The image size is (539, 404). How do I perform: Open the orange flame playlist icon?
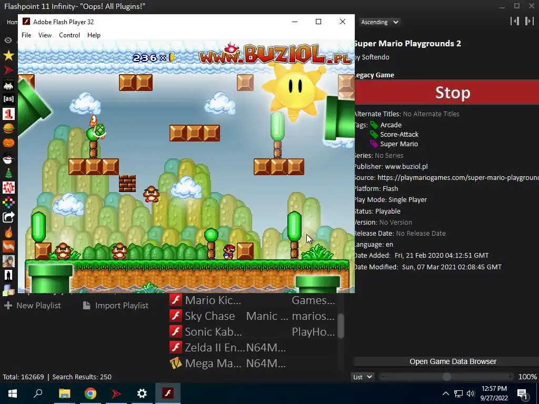8,232
